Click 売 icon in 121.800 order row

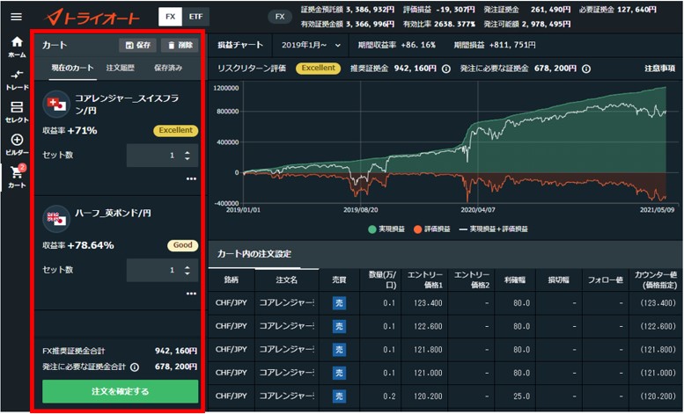point(339,350)
